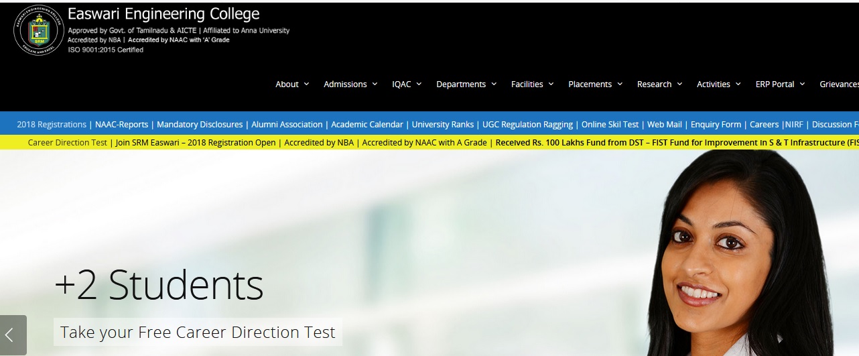View the Academic Calendar link
This screenshot has height=356, width=859.
pyautogui.click(x=367, y=125)
